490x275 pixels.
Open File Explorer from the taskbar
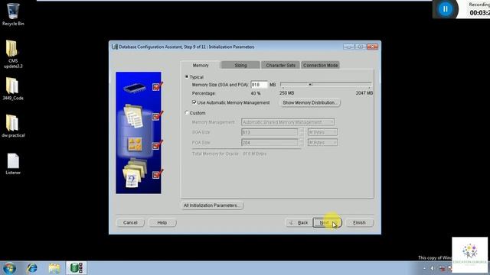click(x=54, y=268)
